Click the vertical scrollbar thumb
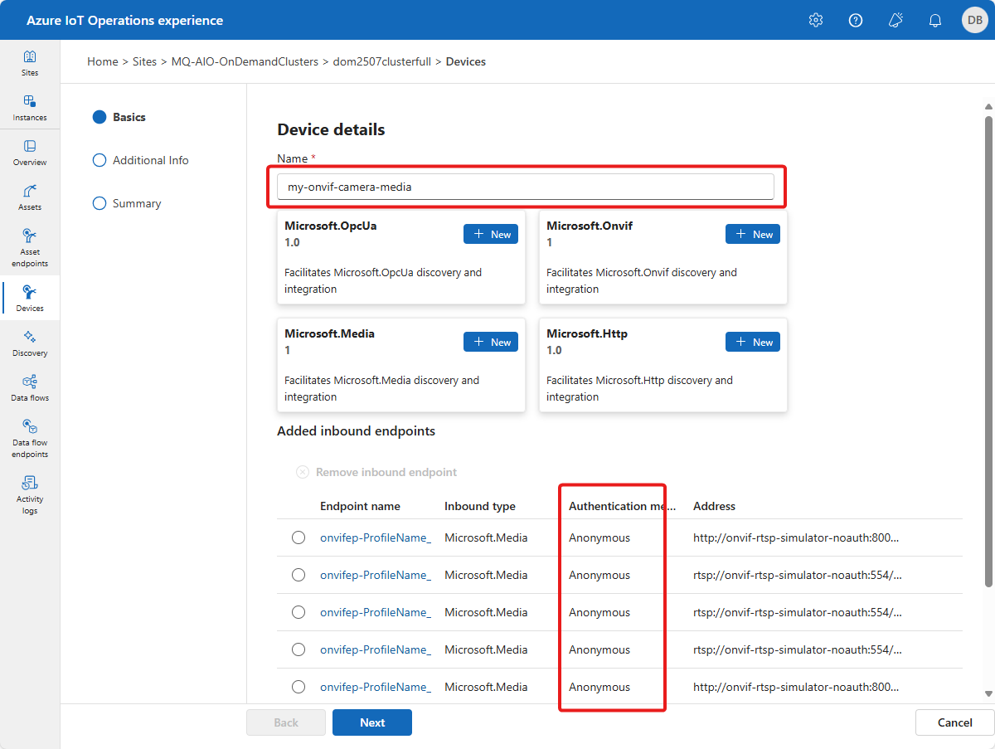This screenshot has width=995, height=749. point(988,352)
